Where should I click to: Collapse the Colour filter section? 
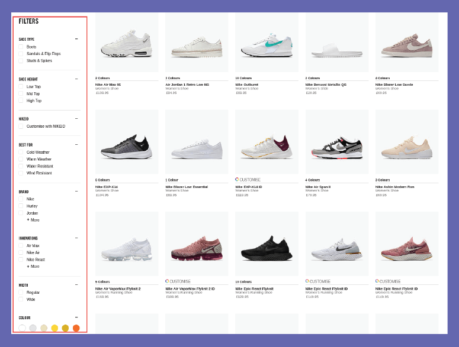pyautogui.click(x=76, y=317)
